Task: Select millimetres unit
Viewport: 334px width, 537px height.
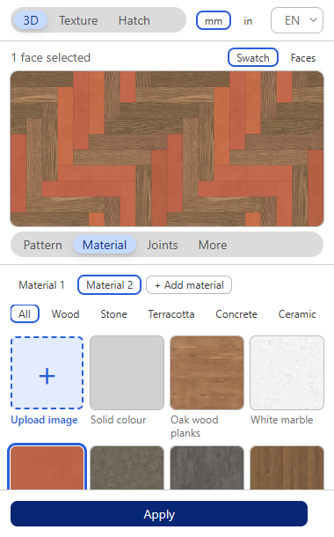Action: click(214, 21)
